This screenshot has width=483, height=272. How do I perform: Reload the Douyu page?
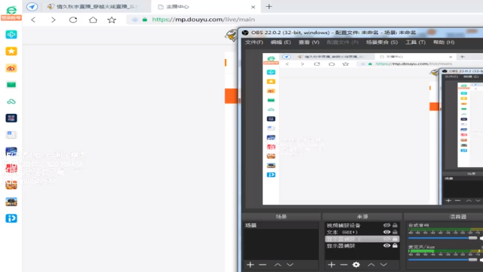(x=73, y=20)
